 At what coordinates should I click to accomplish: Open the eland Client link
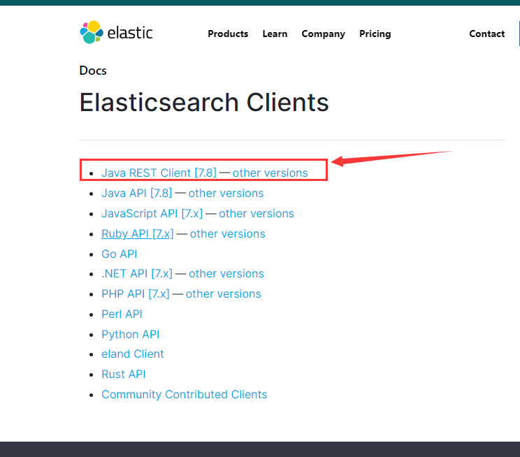point(133,354)
